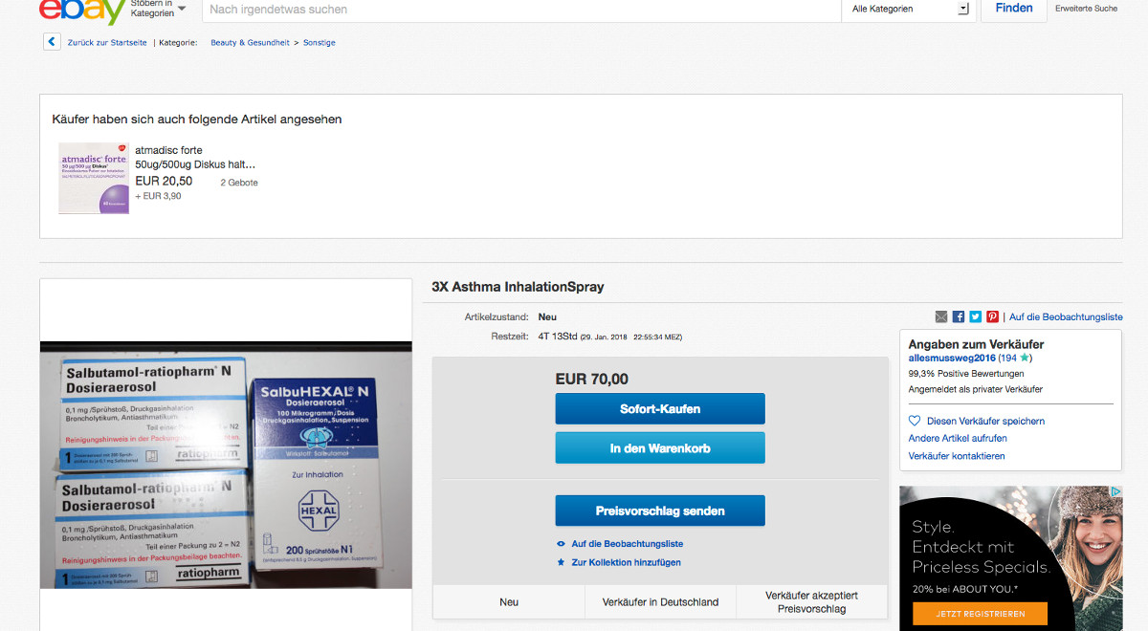
Task: Click the eBay logo
Action: coord(81,10)
